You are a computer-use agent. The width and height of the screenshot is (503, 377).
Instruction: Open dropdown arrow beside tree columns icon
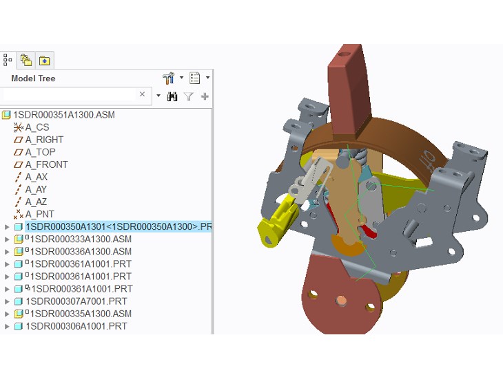coord(207,78)
